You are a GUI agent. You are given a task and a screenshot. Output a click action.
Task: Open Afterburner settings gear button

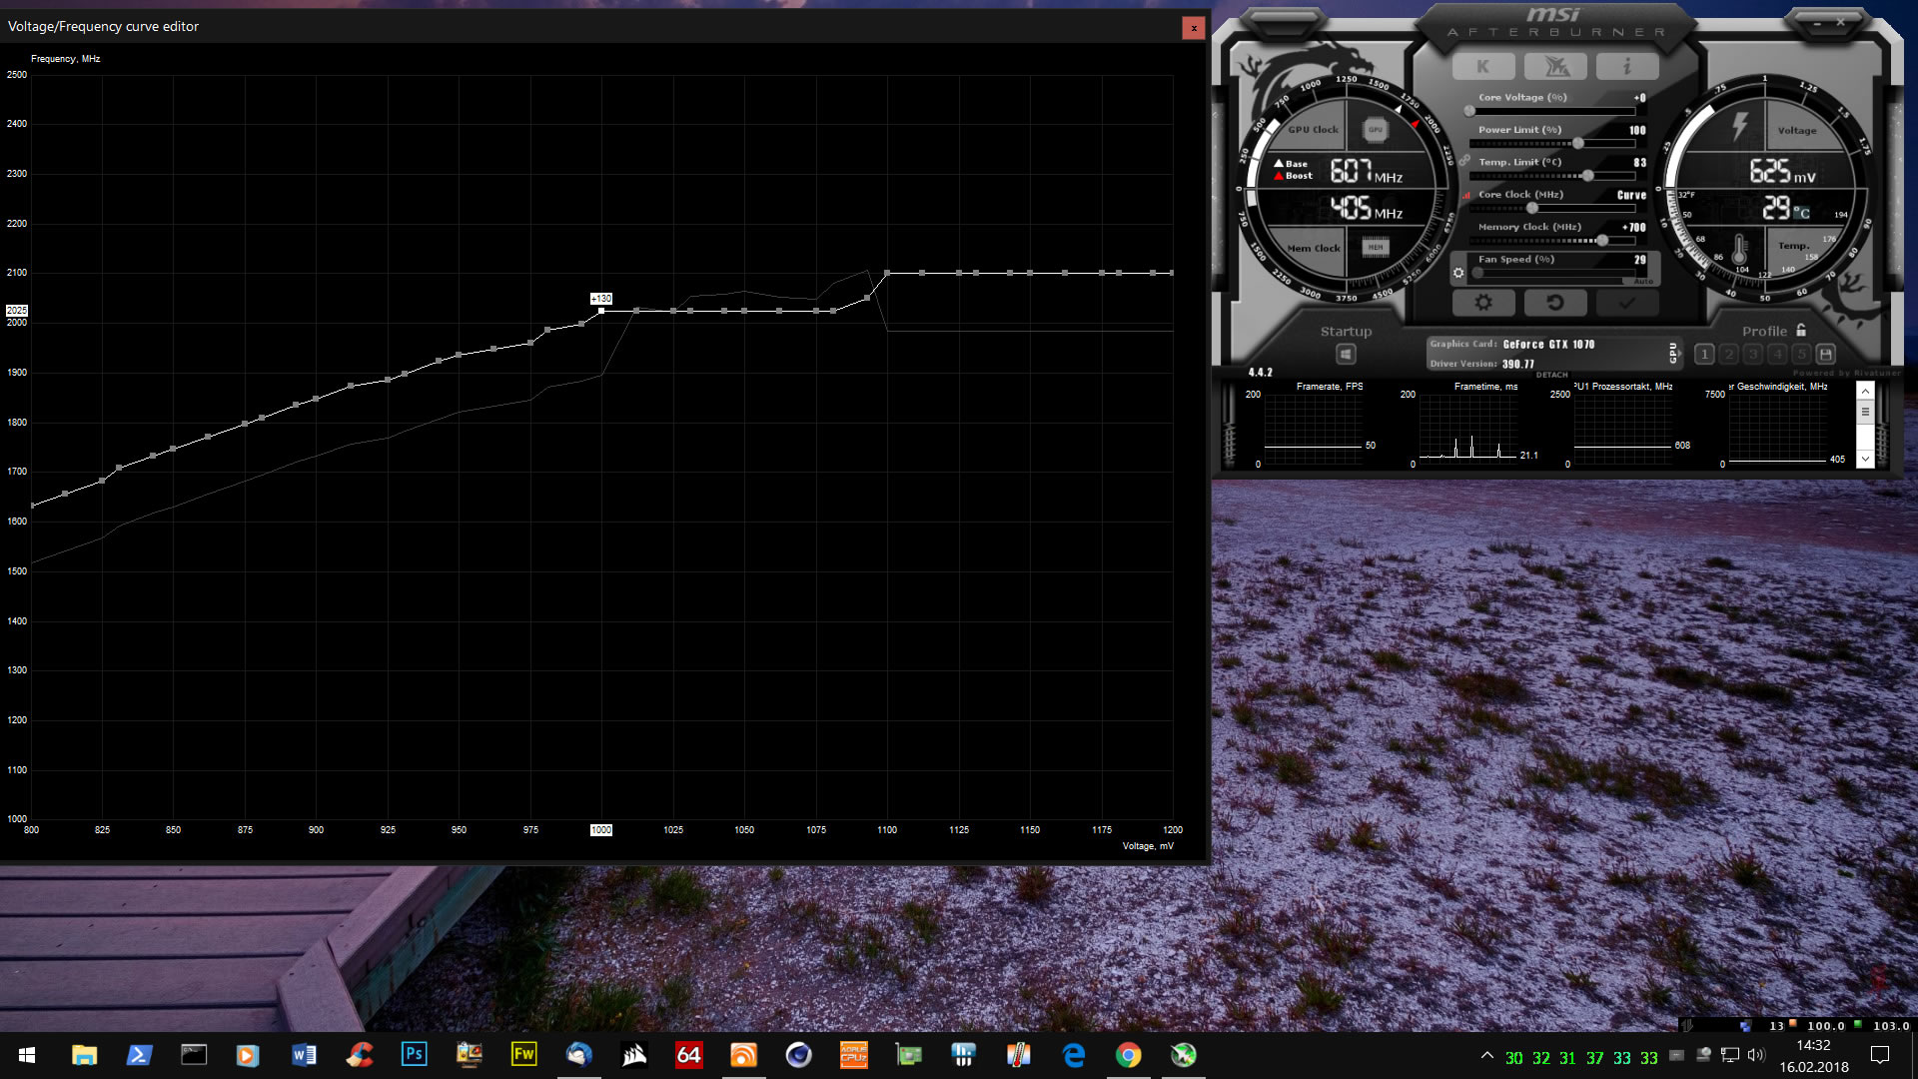[x=1483, y=302]
